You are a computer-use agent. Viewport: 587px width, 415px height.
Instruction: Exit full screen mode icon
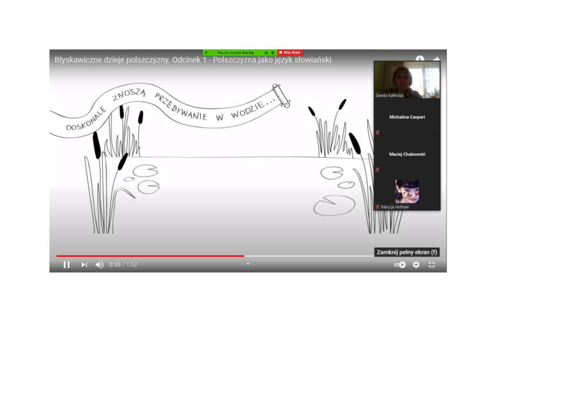(x=432, y=265)
